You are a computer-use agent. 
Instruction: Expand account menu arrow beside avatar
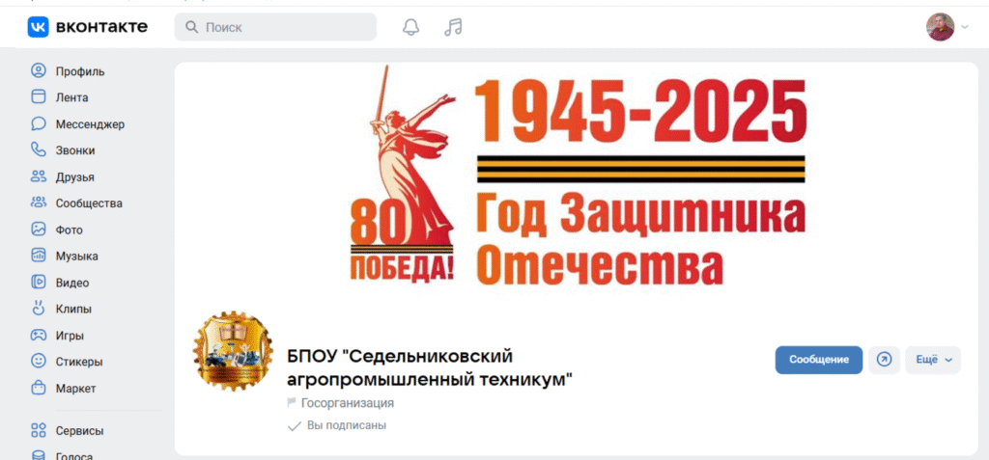[x=965, y=27]
